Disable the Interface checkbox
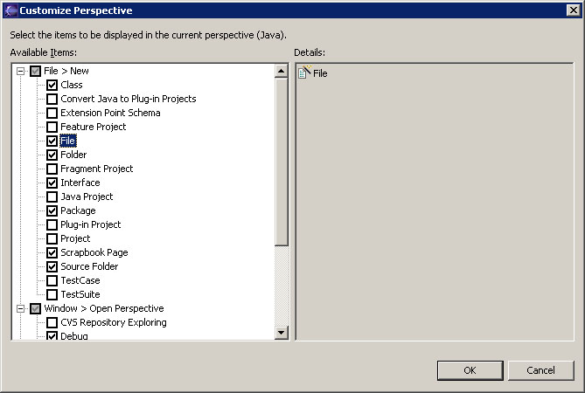The width and height of the screenshot is (585, 393). pos(52,183)
